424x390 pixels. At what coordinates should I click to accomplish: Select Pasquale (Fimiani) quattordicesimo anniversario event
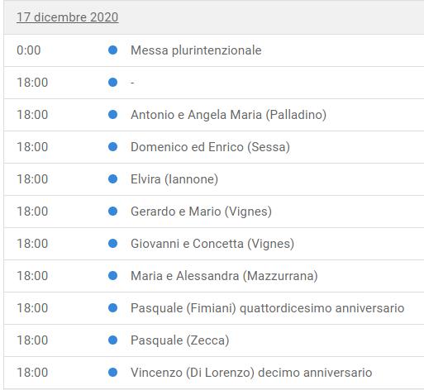(268, 308)
